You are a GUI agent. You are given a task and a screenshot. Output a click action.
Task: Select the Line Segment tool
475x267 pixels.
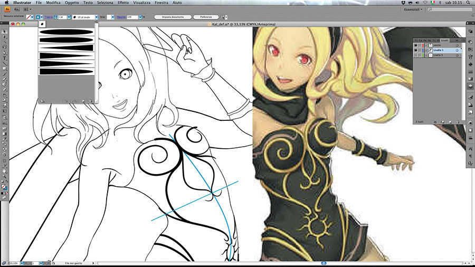coord(4,63)
